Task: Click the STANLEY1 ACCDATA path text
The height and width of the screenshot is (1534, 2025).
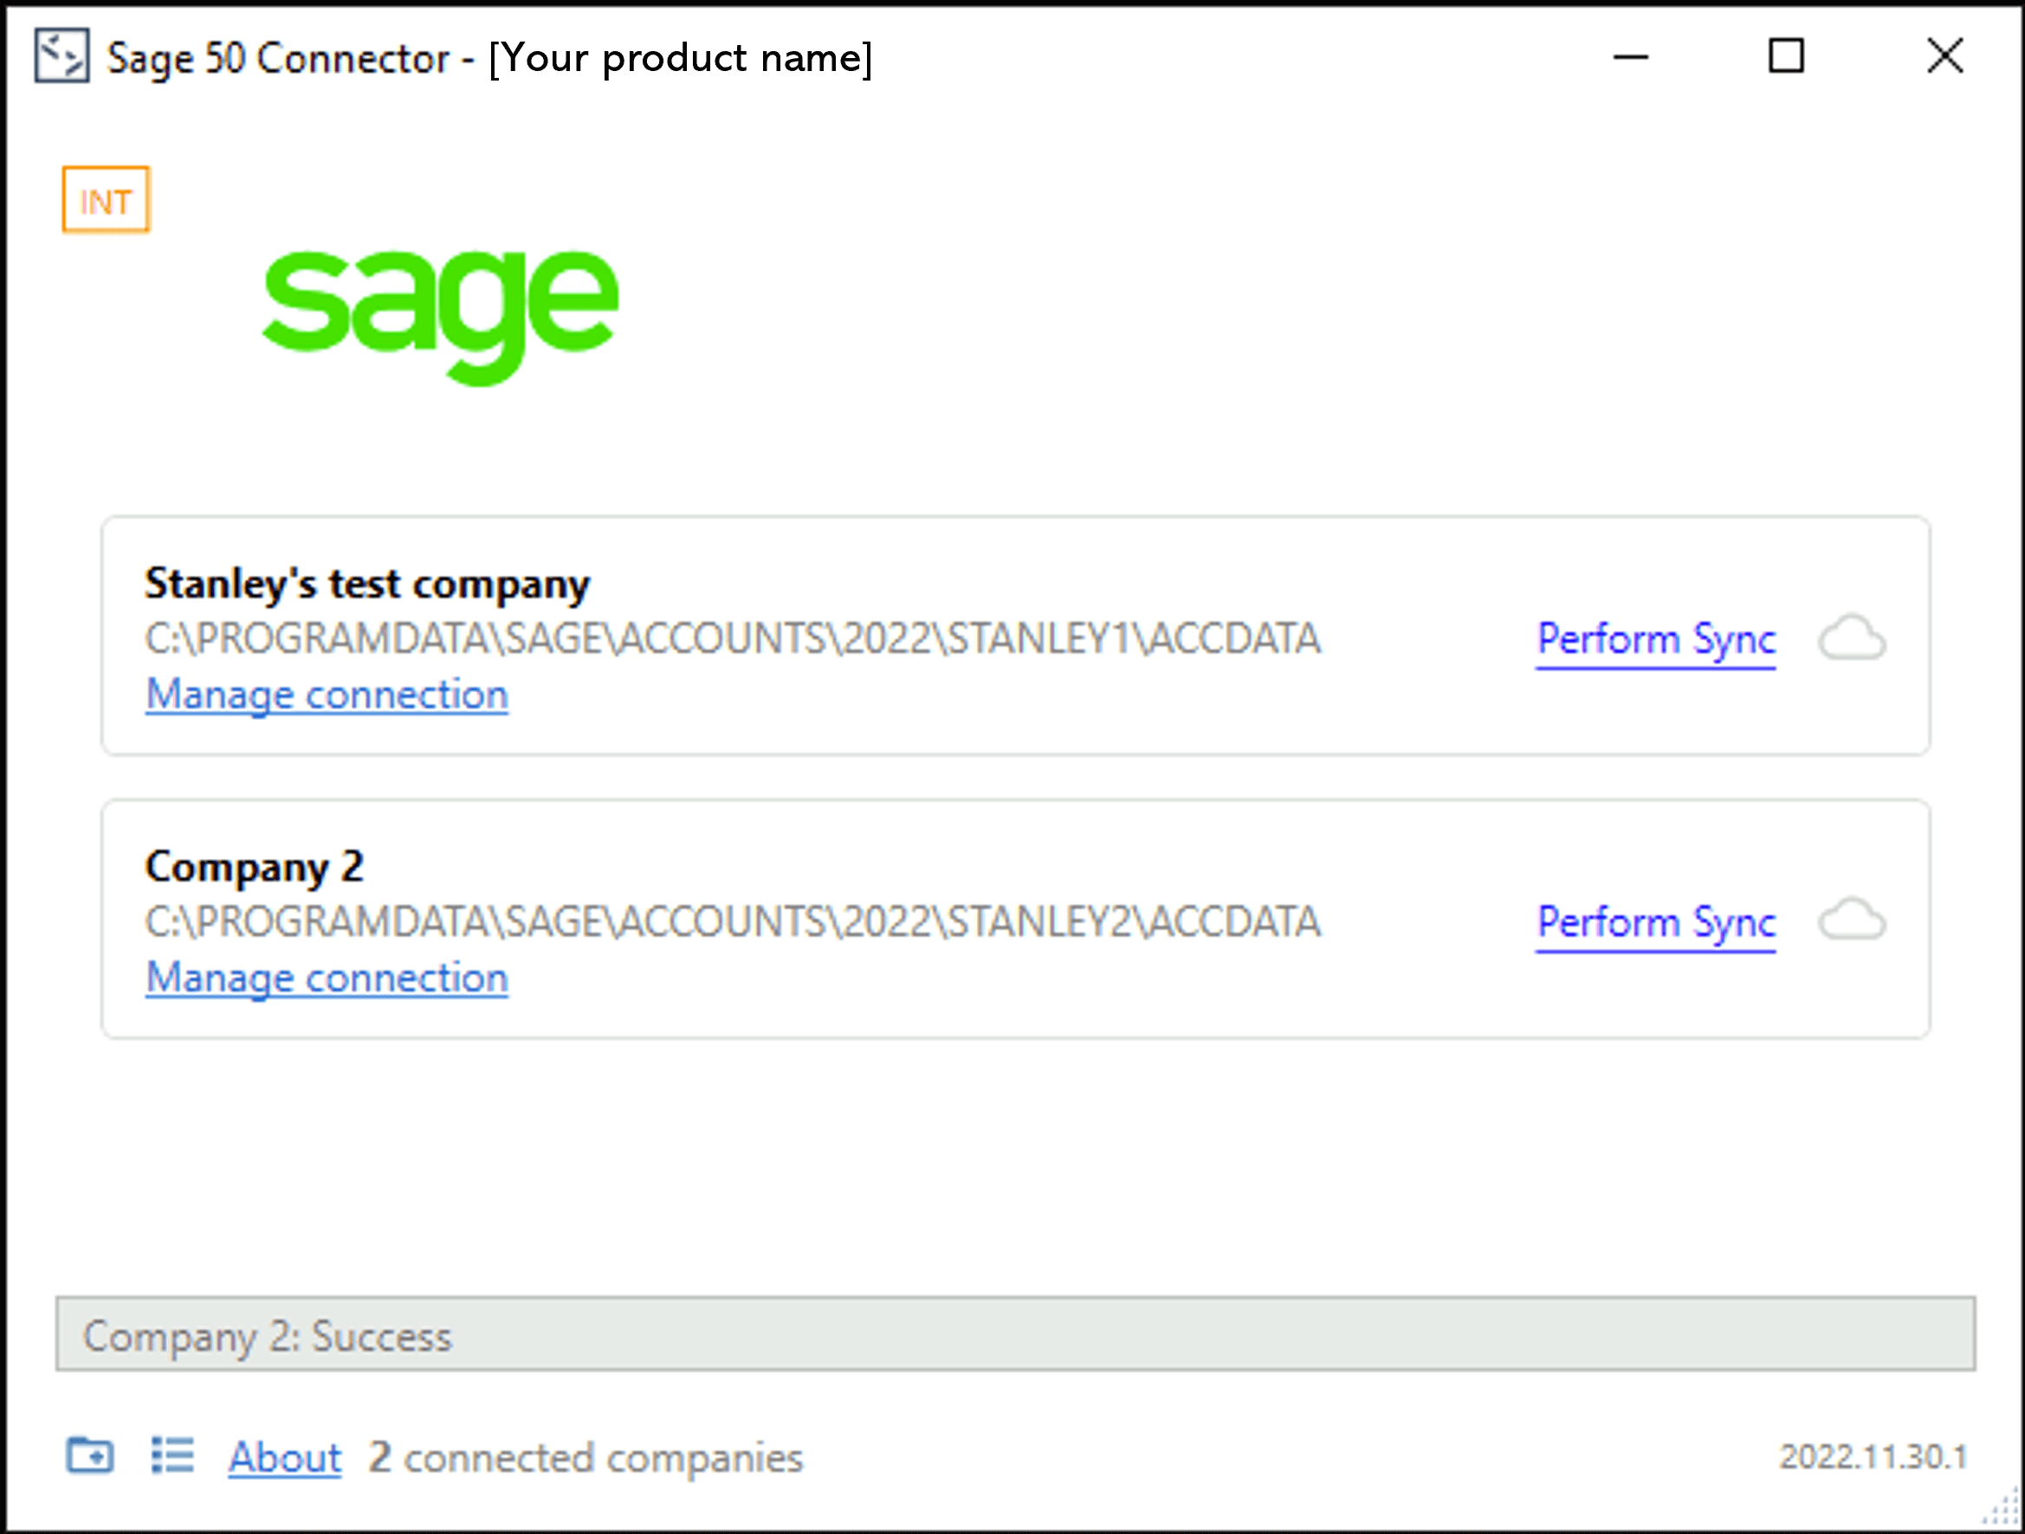Action: [733, 639]
